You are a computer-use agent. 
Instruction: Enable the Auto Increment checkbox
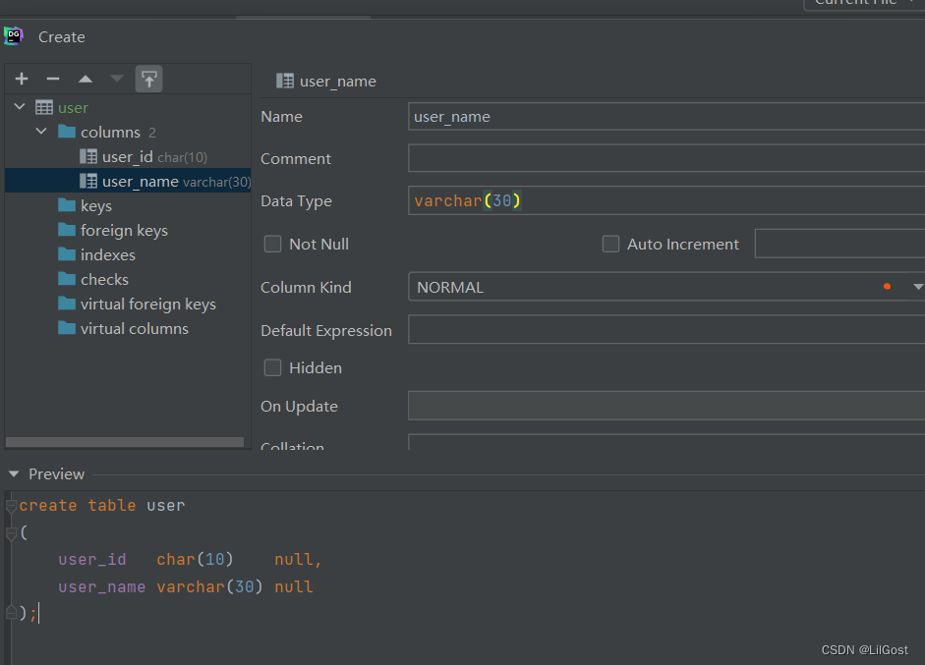pyautogui.click(x=610, y=244)
